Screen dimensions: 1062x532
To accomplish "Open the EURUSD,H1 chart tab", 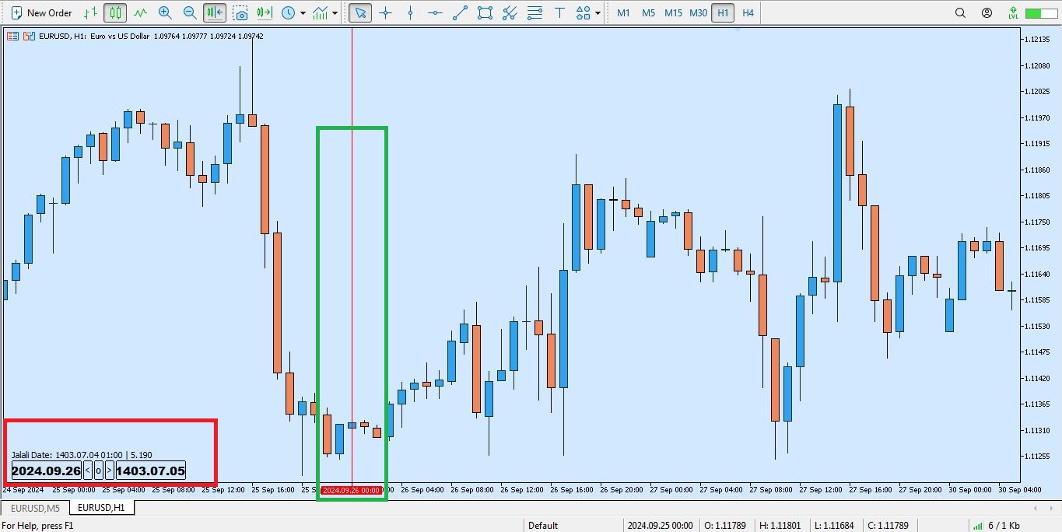I will click(101, 508).
